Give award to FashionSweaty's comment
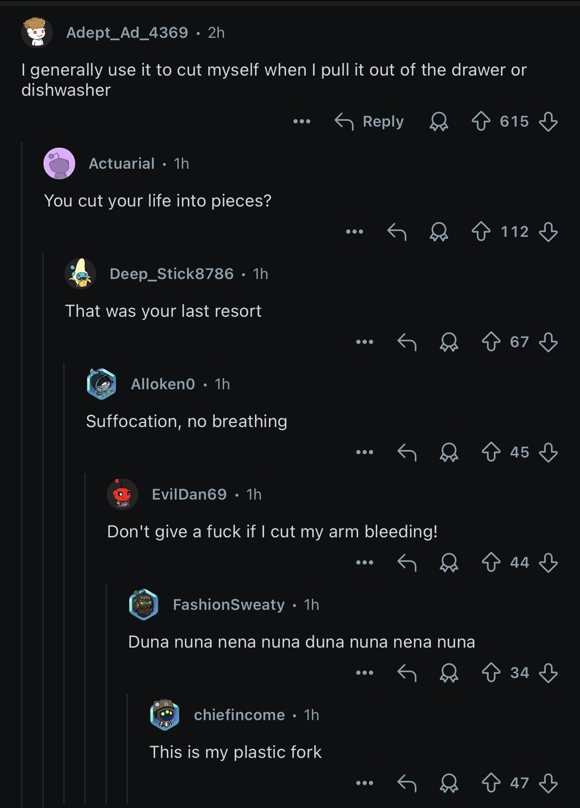The width and height of the screenshot is (580, 808). 449,673
